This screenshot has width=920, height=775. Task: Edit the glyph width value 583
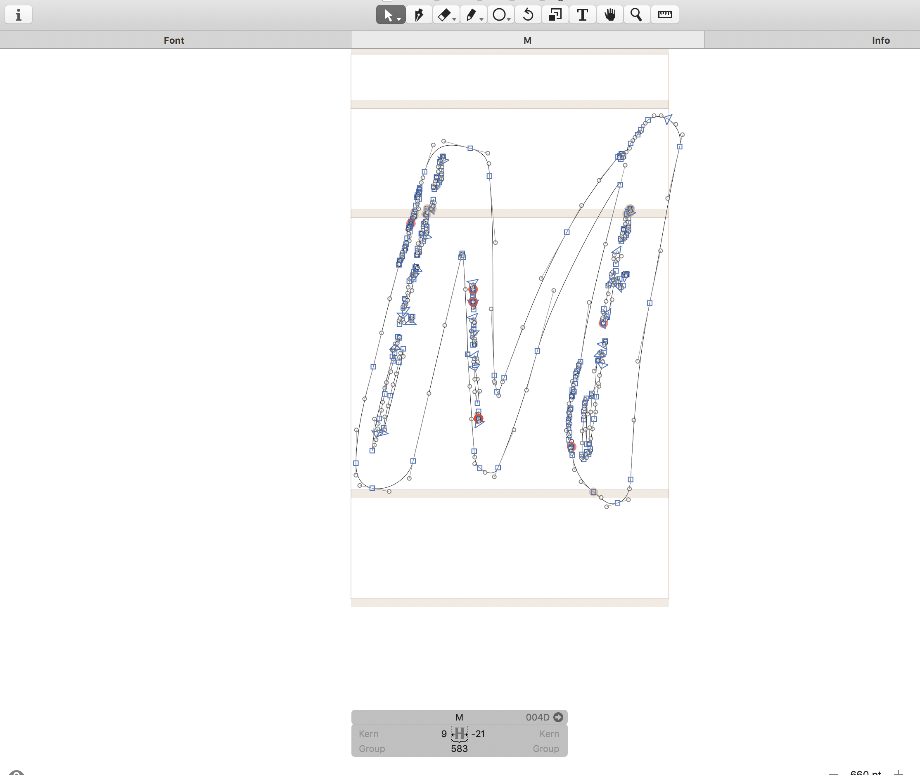459,749
